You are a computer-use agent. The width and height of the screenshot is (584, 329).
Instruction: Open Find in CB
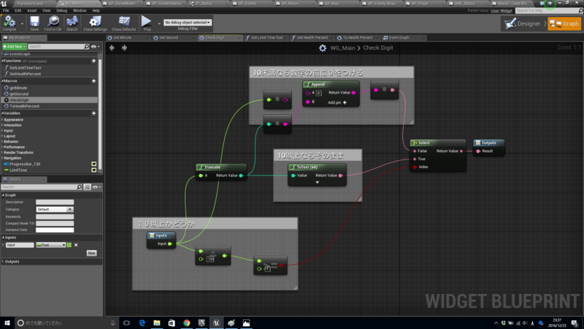pyautogui.click(x=53, y=23)
